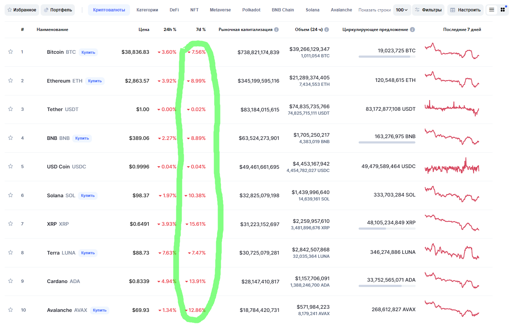Image resolution: width=510 pixels, height=324 pixels.
Task: Toggle the XRP row star
Action: pos(11,224)
